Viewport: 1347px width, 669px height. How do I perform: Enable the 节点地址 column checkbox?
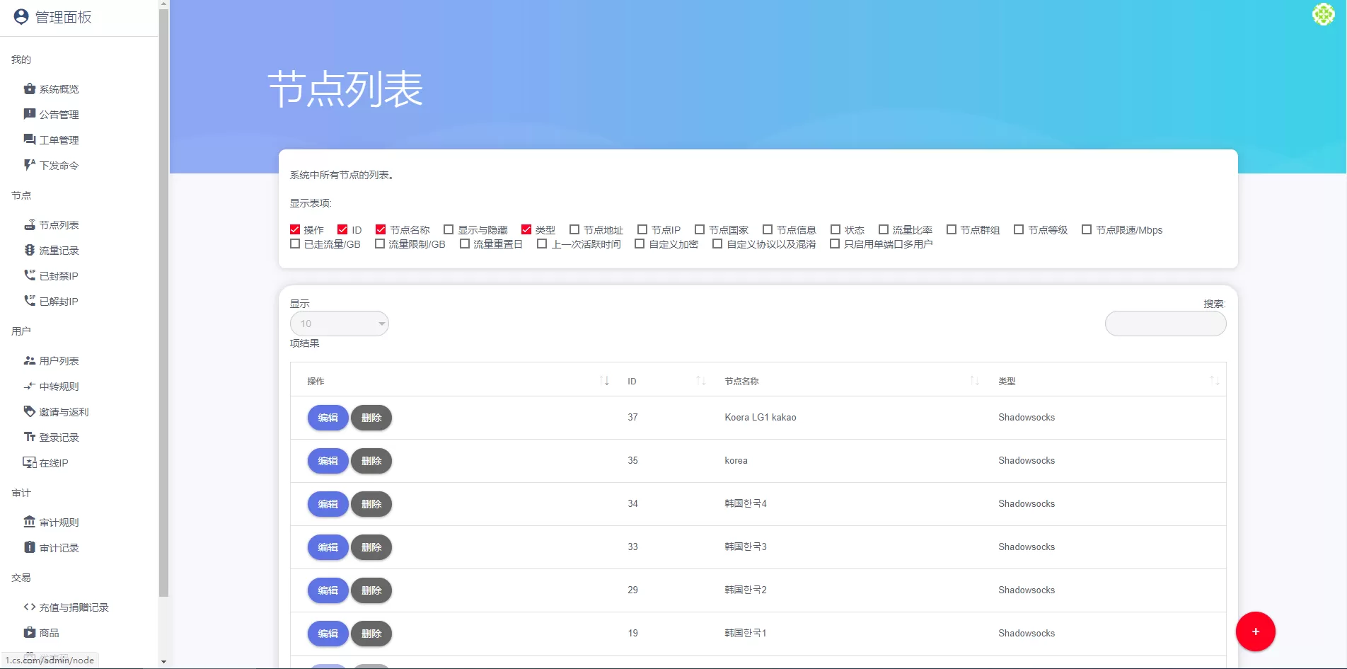574,229
